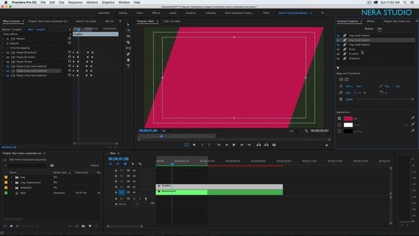Toggle eye of Shape (B center) in Effect Controls
Image resolution: width=419 pixels, height=236 pixels.
click(8, 57)
